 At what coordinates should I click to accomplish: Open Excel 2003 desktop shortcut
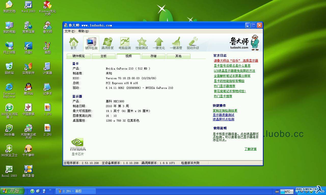point(9,171)
